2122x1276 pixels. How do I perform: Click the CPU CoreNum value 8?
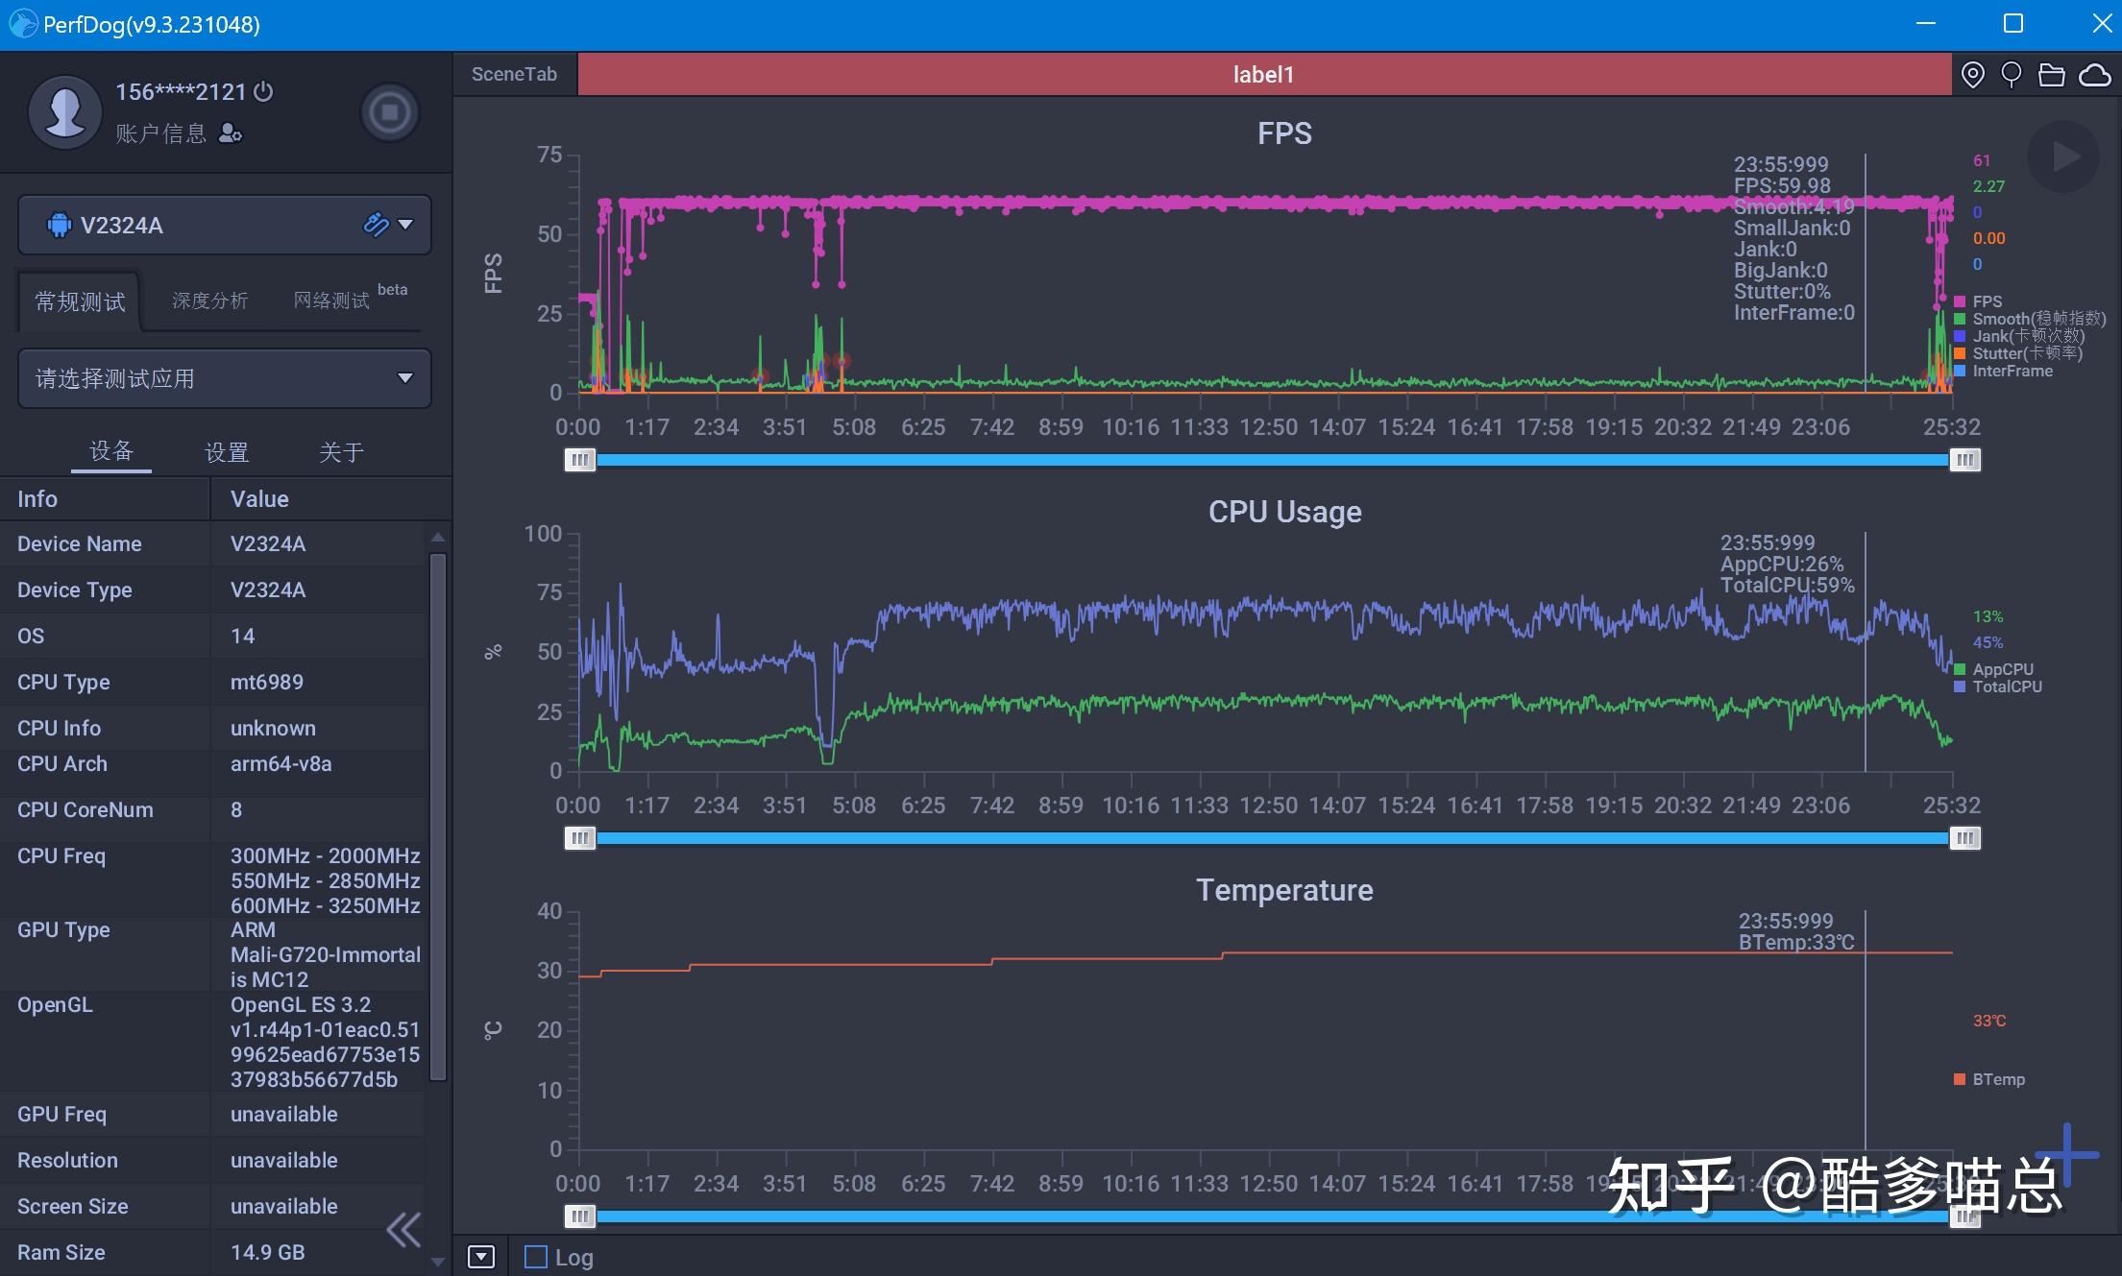[x=236, y=809]
